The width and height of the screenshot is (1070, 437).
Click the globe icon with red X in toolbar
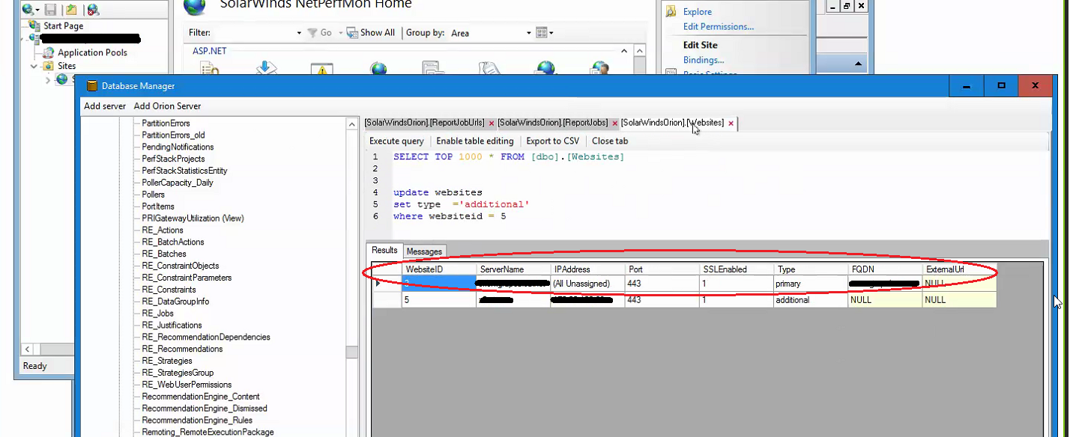(x=93, y=9)
